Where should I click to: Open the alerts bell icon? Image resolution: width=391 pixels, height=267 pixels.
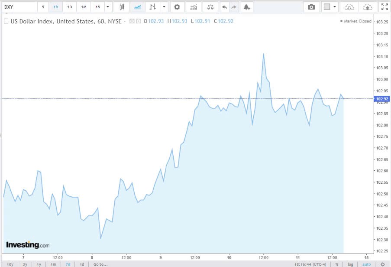coord(246,7)
